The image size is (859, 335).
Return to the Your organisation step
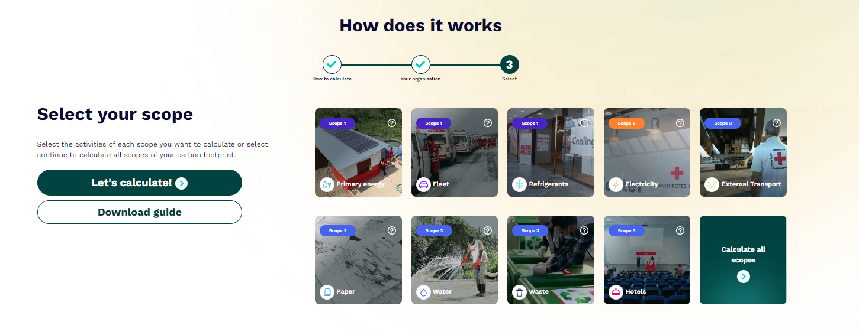point(420,64)
